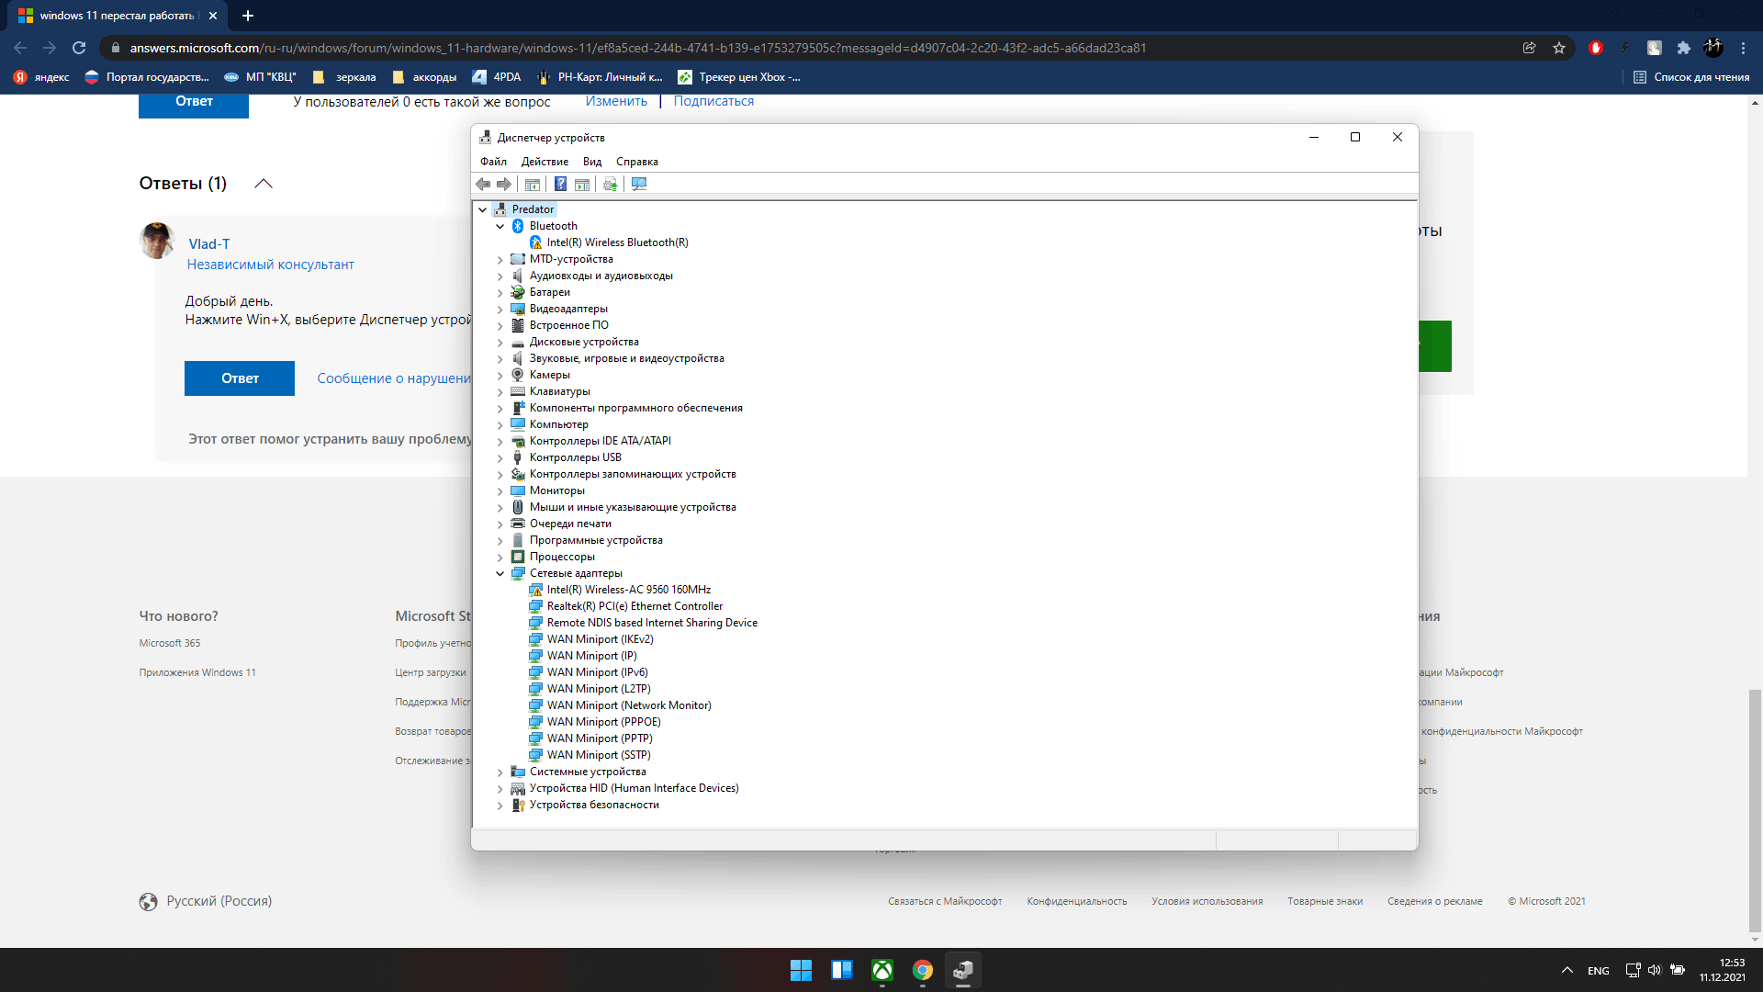Click the Камеры category icon
Image resolution: width=1763 pixels, height=992 pixels.
(x=518, y=375)
